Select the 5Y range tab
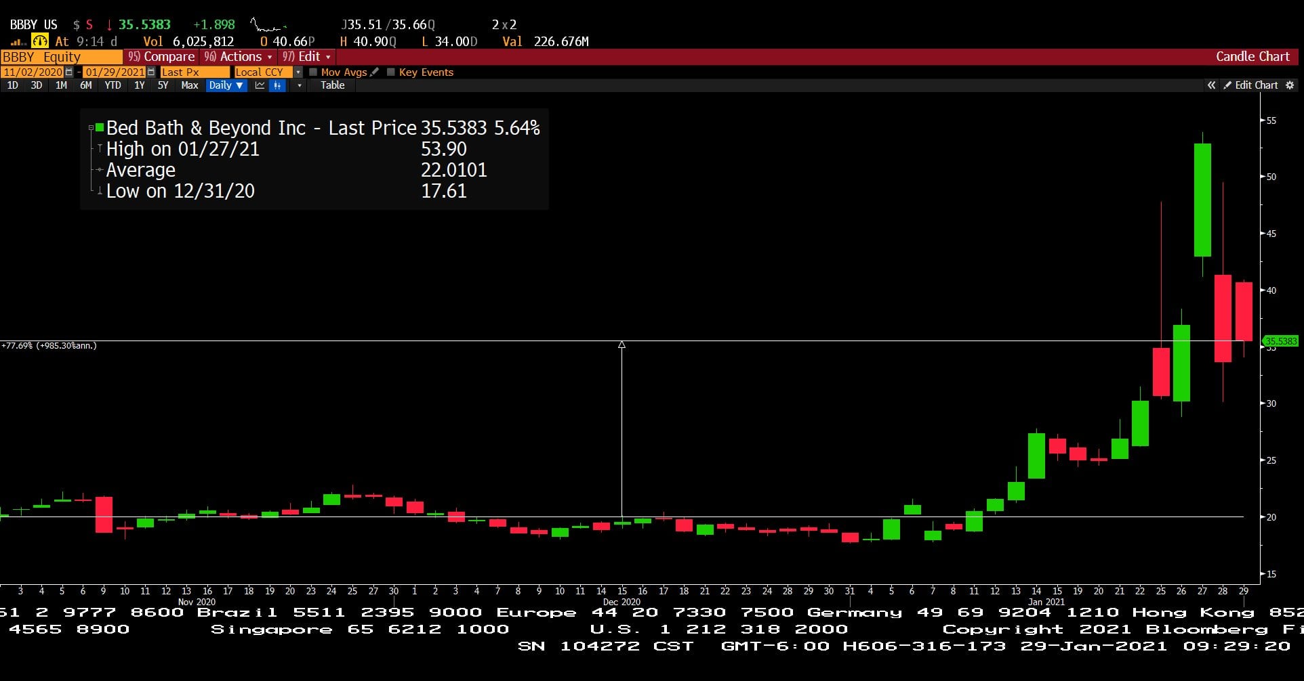The height and width of the screenshot is (681, 1304). 163,85
